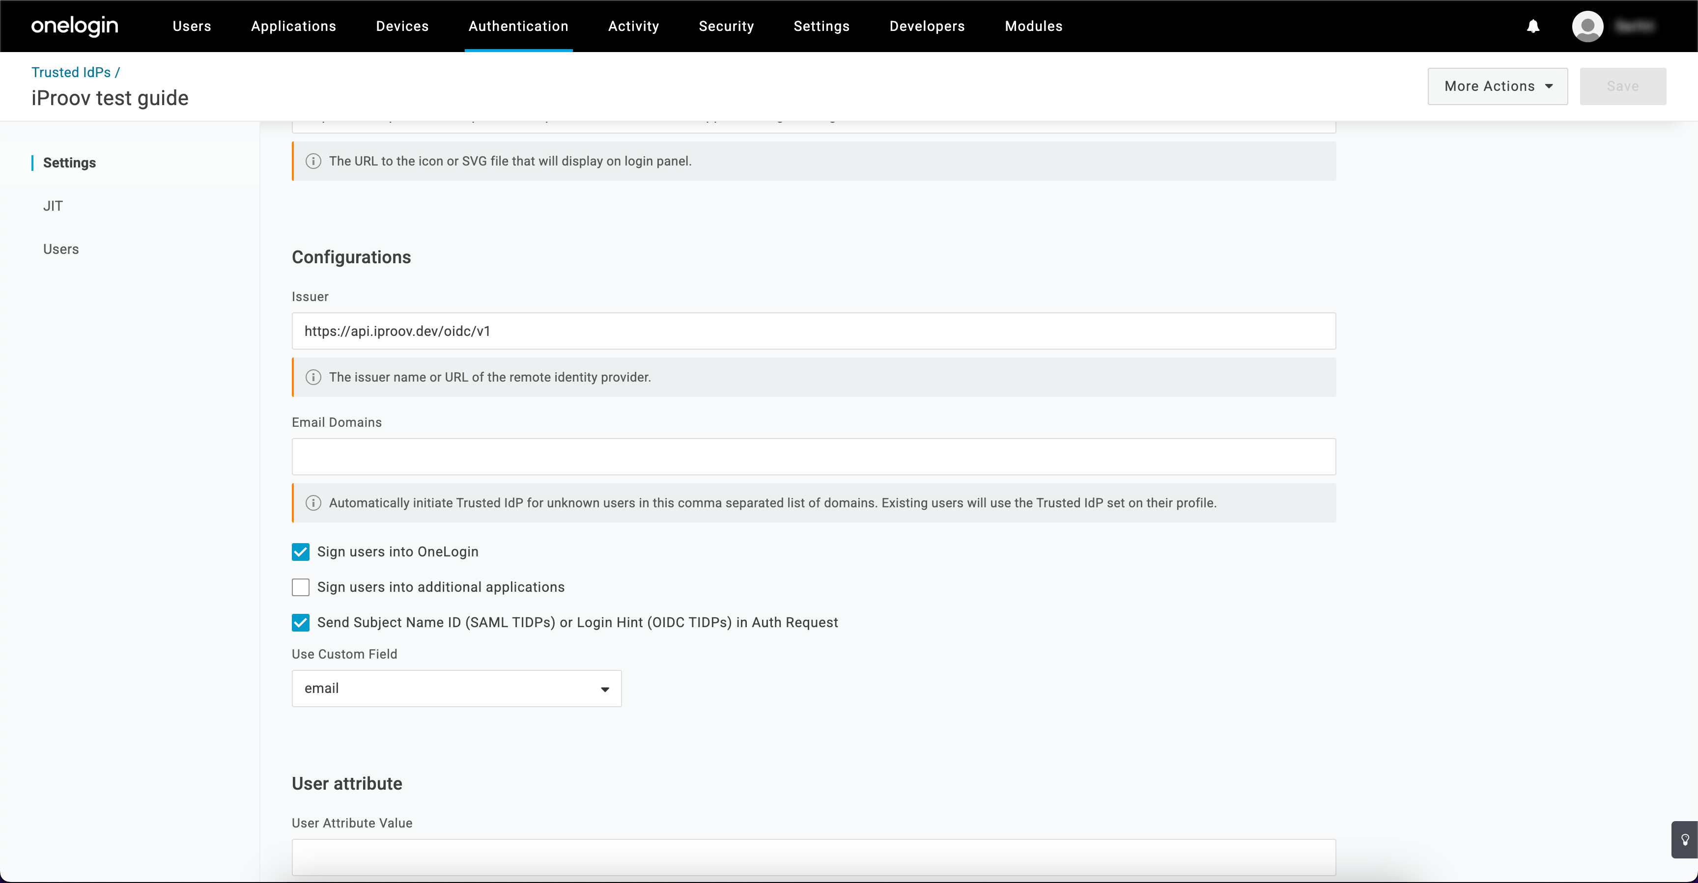
Task: Click the lightbulb help icon
Action: pos(1684,839)
